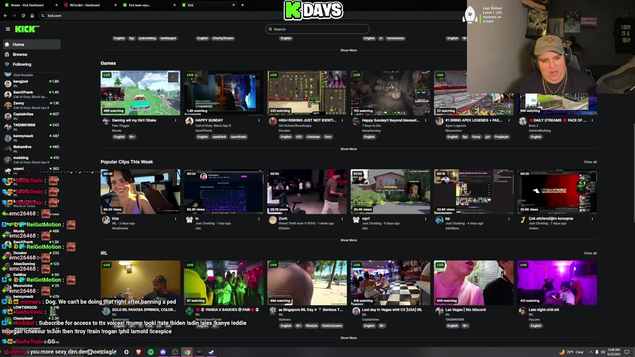Open the notification center icon
Image resolution: width=635 pixels, height=357 pixels.
[627, 352]
